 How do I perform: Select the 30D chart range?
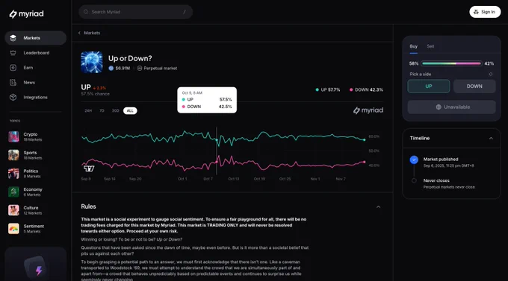(115, 110)
